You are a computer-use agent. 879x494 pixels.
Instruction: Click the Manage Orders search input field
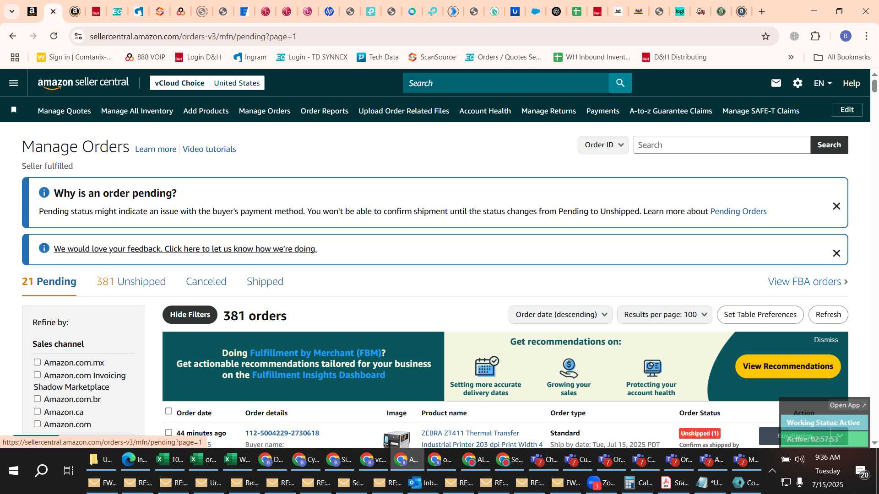click(722, 145)
